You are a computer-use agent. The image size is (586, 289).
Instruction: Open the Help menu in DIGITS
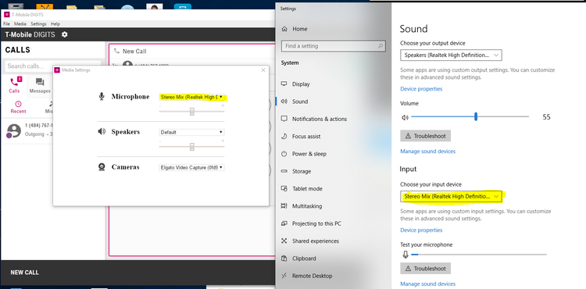[55, 24]
